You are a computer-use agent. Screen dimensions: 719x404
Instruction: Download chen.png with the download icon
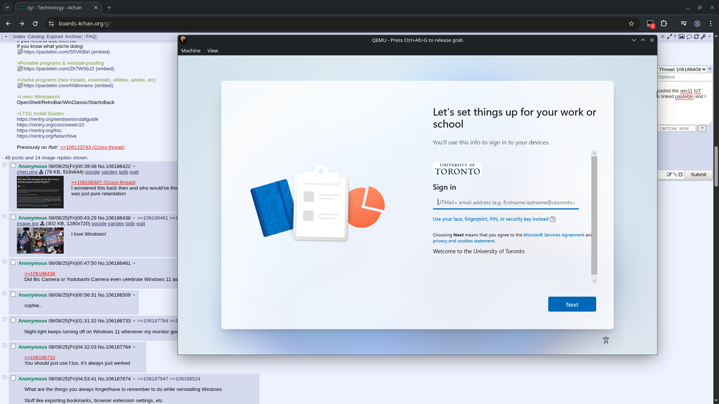pyautogui.click(x=41, y=172)
